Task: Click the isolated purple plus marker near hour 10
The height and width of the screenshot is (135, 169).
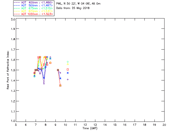Action: [68, 79]
